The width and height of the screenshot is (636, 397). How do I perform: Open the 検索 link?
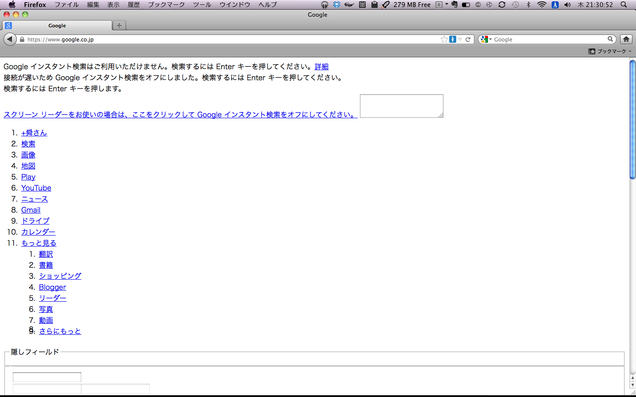(28, 144)
